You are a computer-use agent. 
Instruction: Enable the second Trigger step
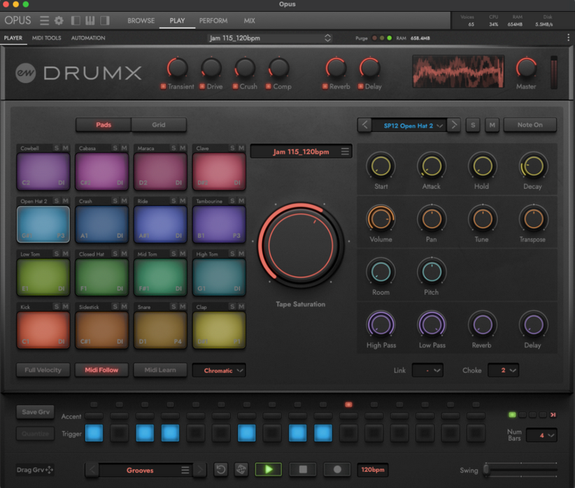coord(119,433)
